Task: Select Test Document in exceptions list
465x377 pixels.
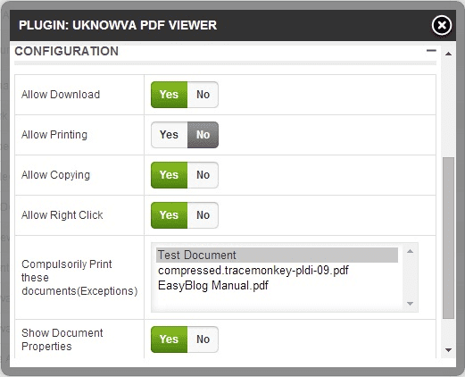Action: [x=277, y=256]
